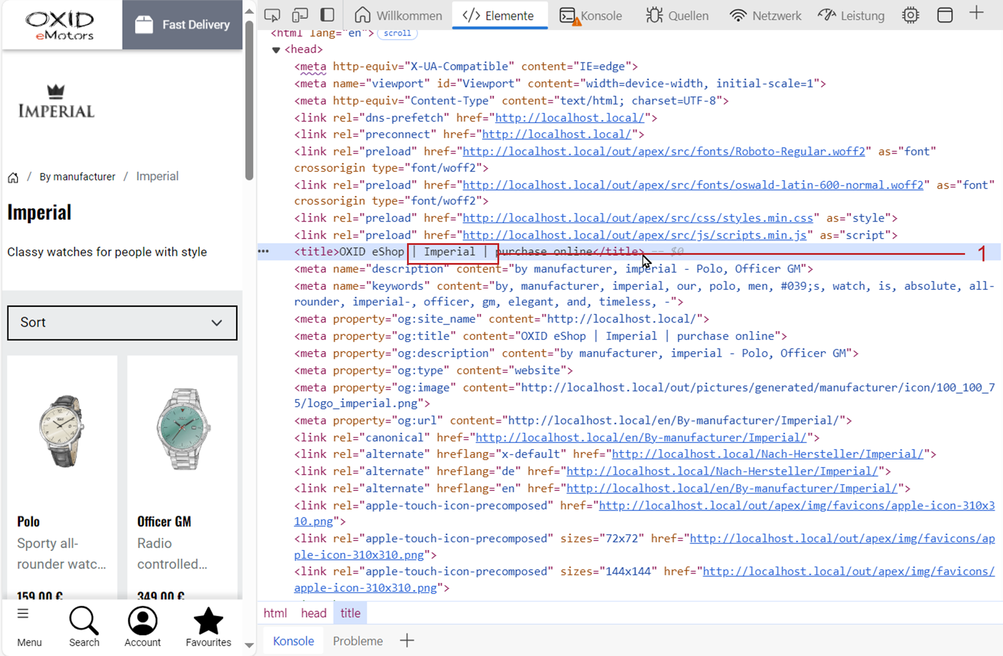Select the viewport meta row
The image size is (1003, 656).
(560, 83)
